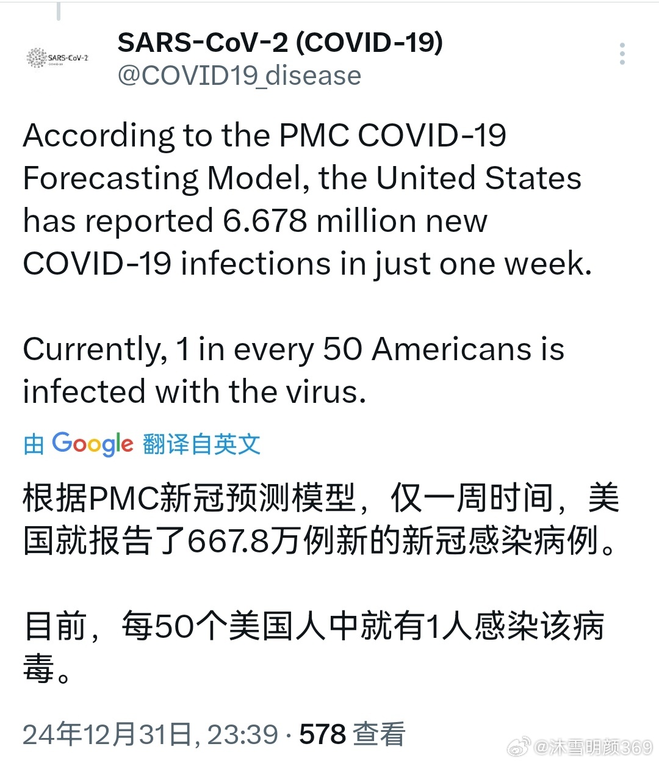Click the vertical ellipsis beside the username
Screen dimensions: 659x763
[622, 55]
